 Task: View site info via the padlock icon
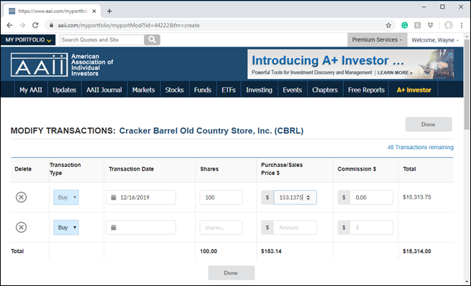51,26
